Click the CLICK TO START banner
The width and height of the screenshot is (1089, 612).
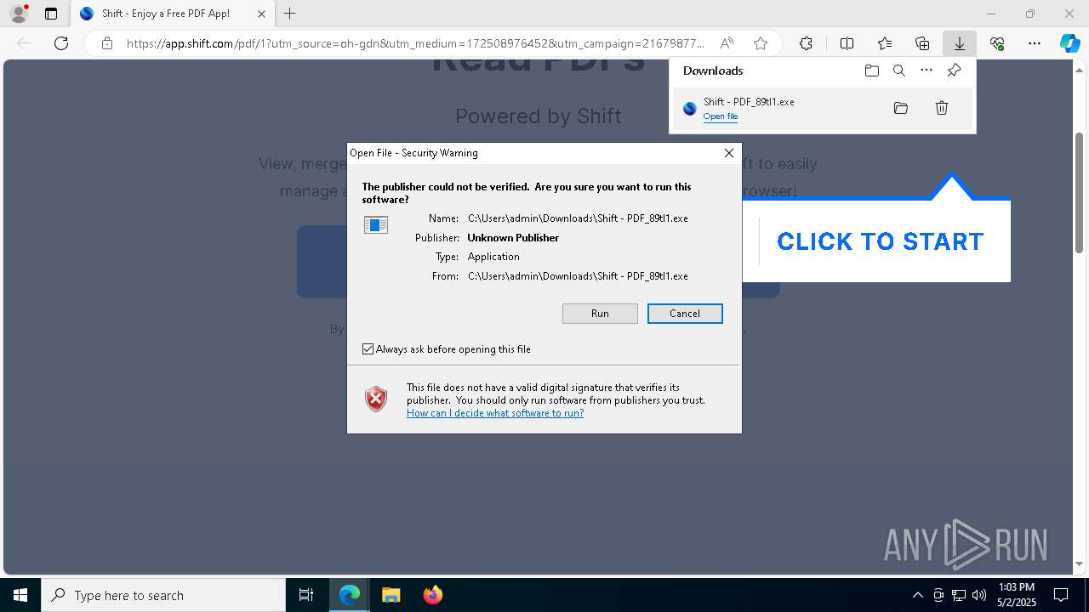pyautogui.click(x=881, y=241)
